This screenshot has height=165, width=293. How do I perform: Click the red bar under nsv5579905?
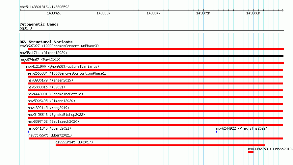156,138
